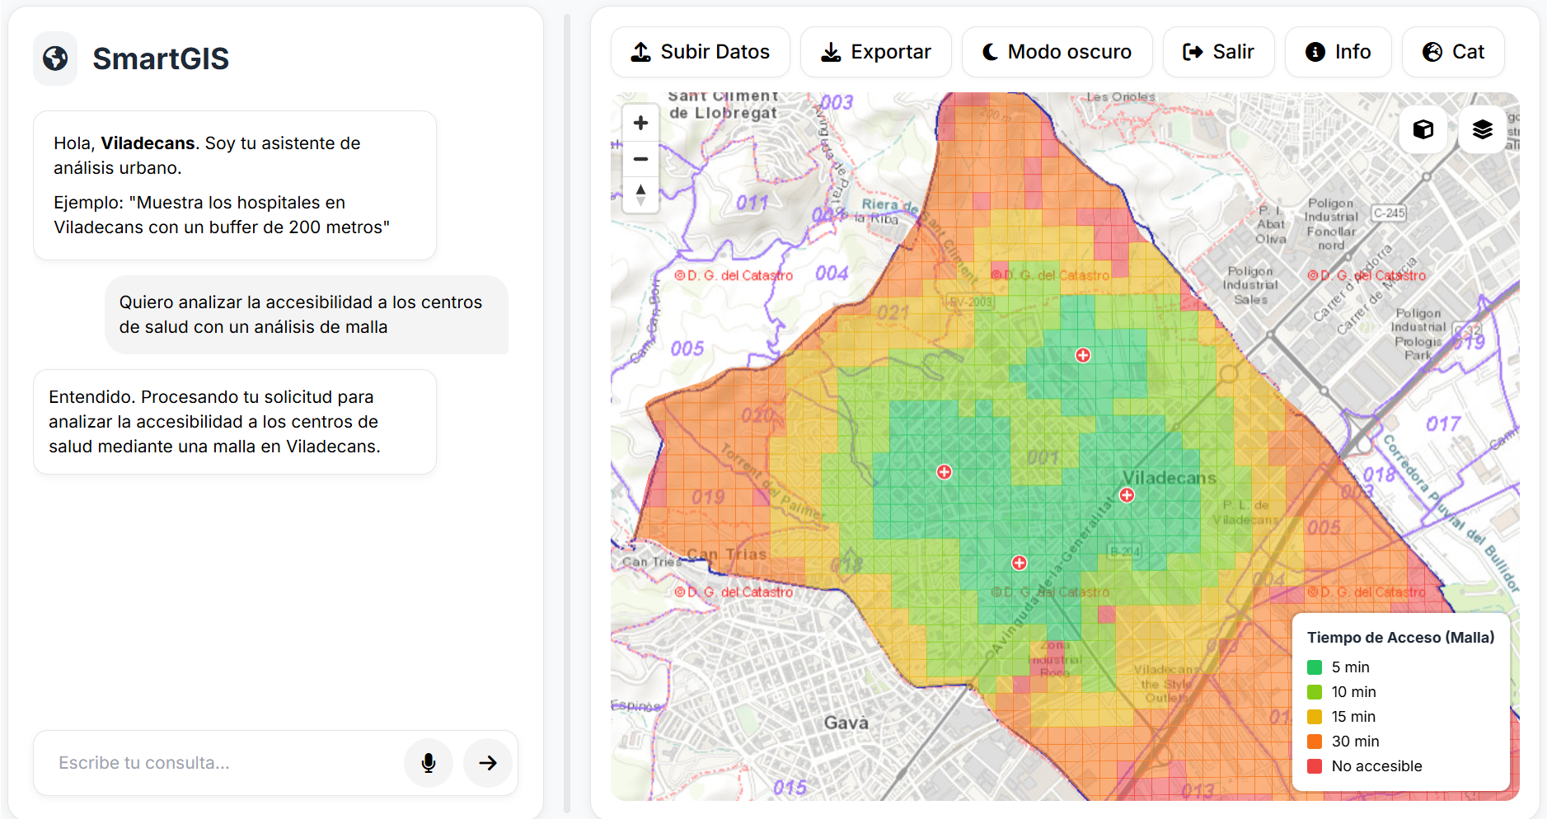Zoom in using the plus control
1547x819 pixels.
tap(640, 122)
